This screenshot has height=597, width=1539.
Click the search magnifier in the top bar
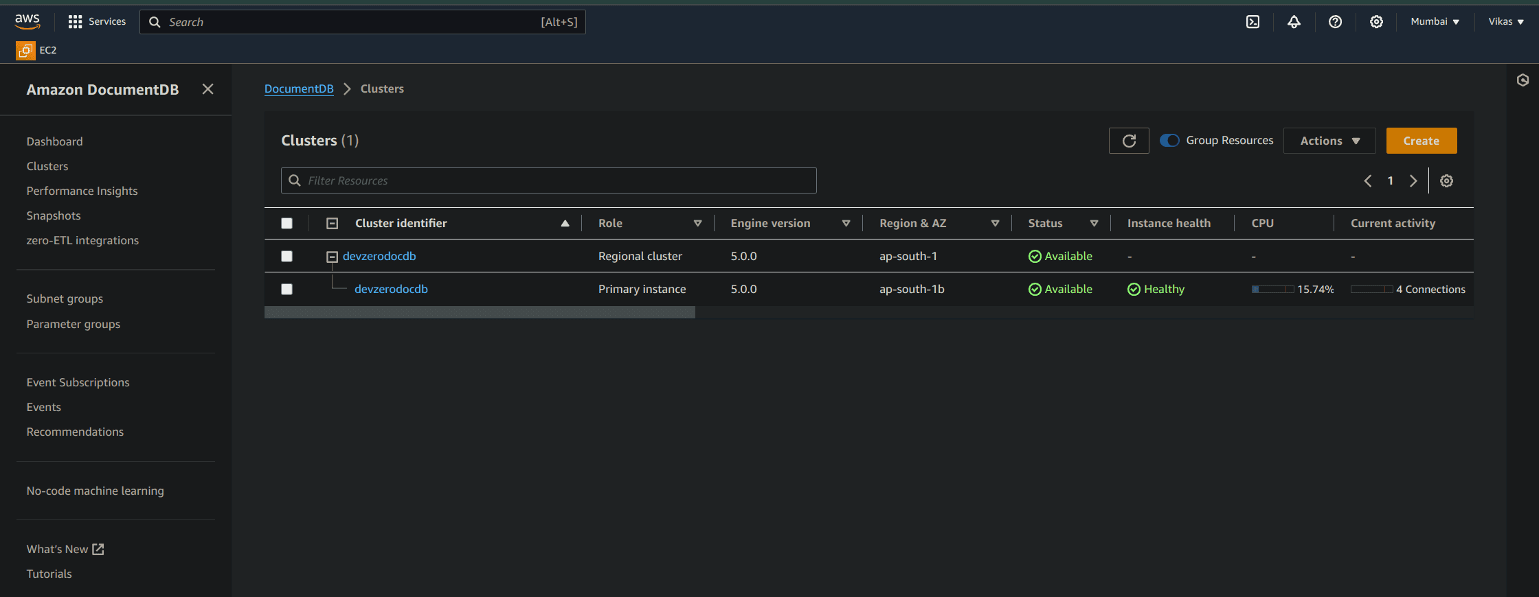pos(155,22)
